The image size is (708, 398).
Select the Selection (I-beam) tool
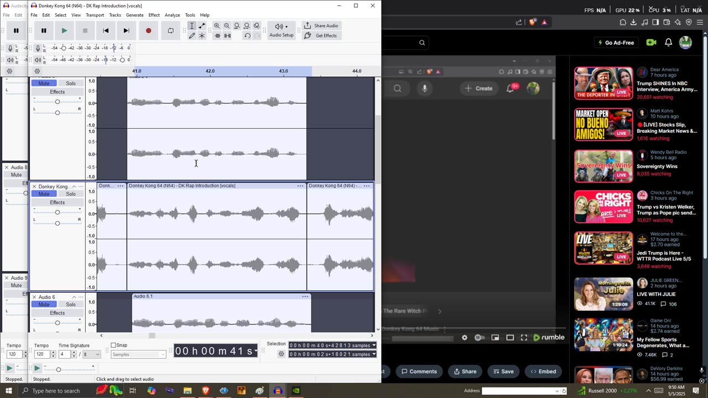pos(192,26)
